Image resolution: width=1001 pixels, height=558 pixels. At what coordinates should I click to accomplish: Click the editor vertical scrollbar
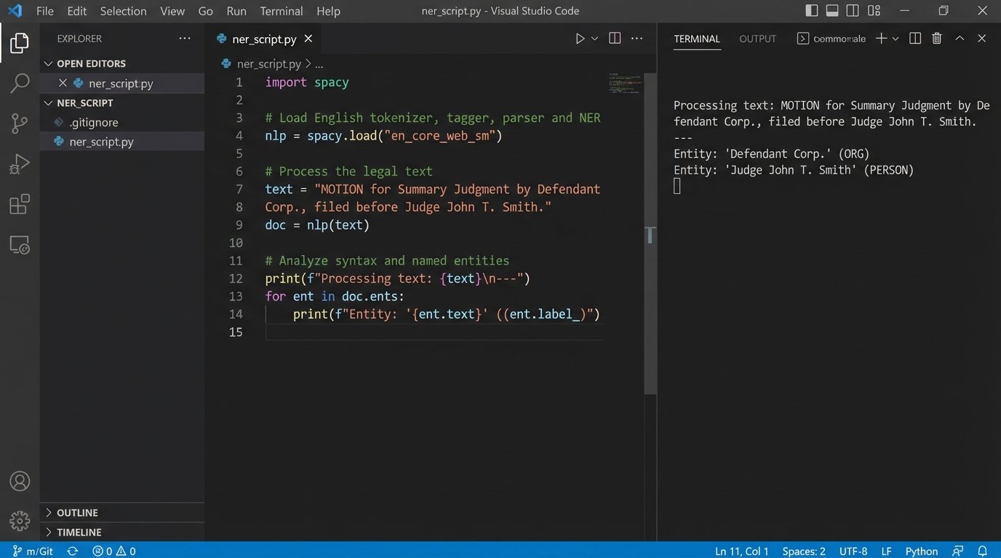coord(650,235)
